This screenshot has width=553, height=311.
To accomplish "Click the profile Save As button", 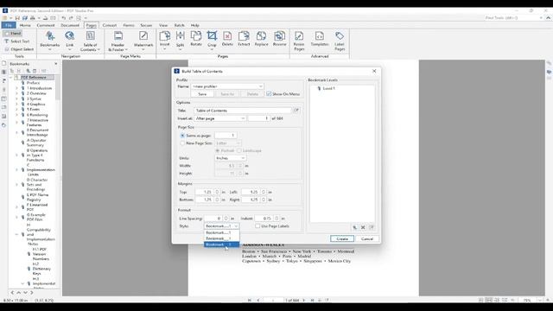I will (227, 94).
